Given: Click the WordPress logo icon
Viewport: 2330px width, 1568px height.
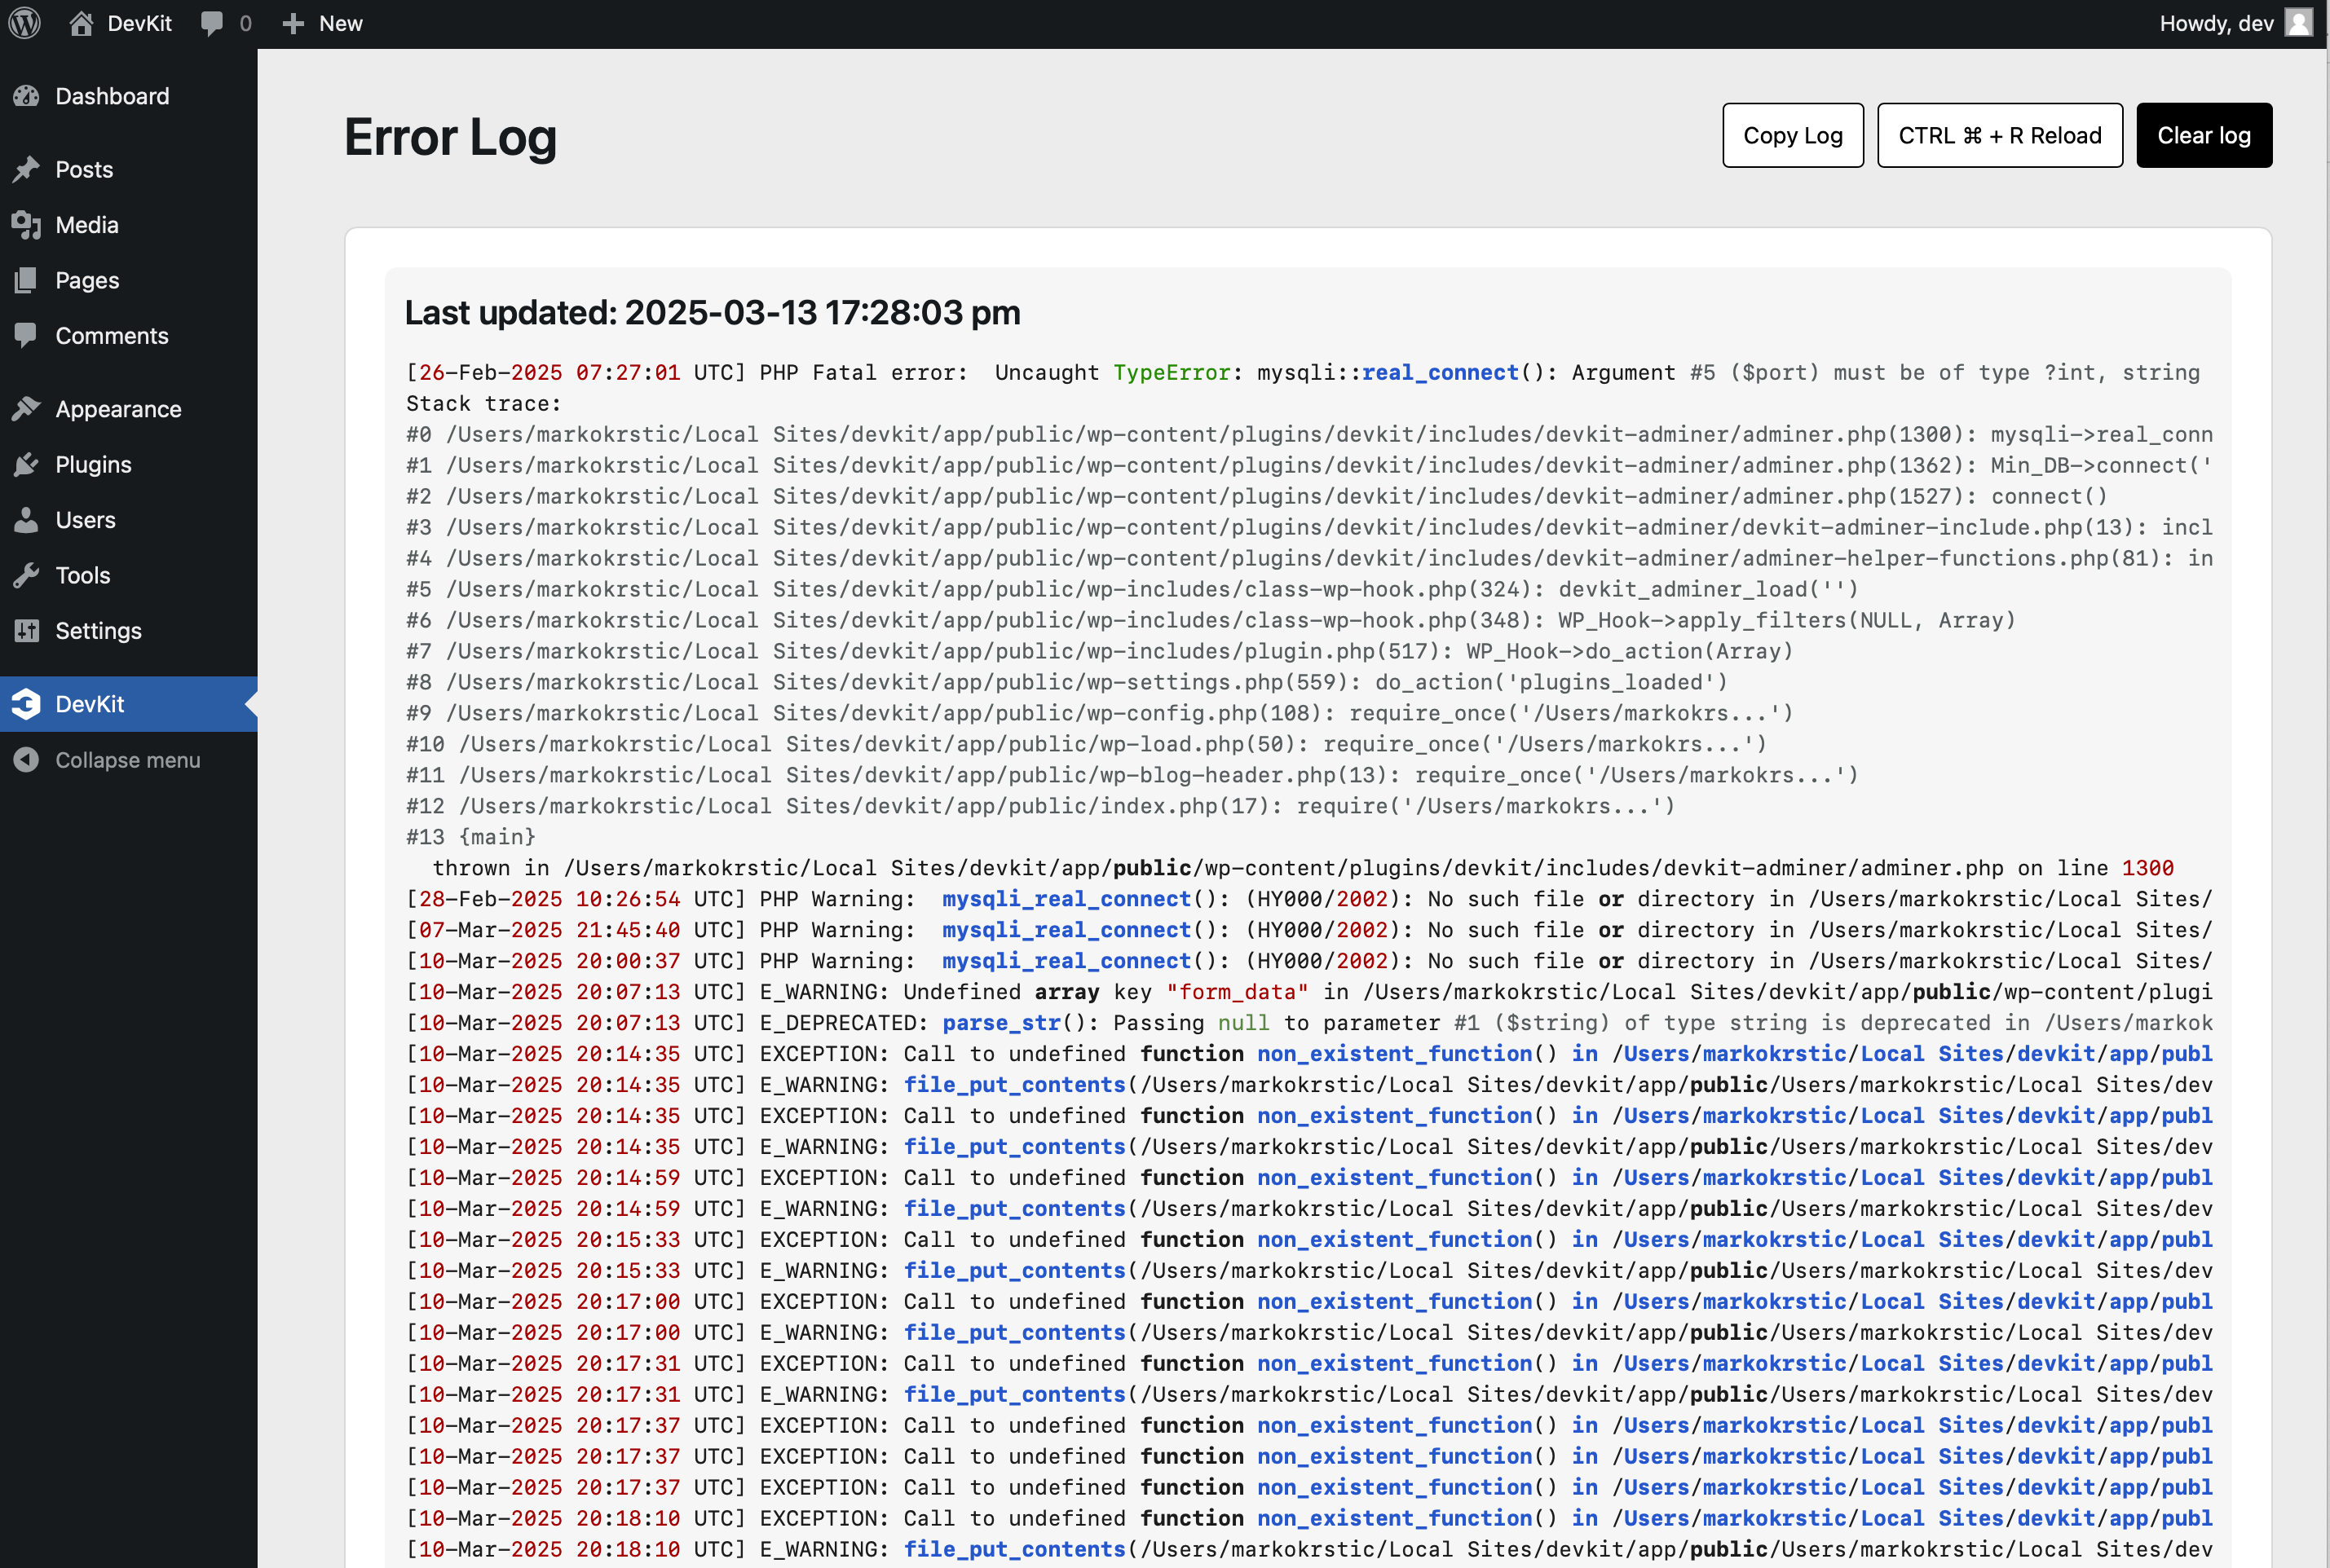Looking at the screenshot, I should (24, 23).
